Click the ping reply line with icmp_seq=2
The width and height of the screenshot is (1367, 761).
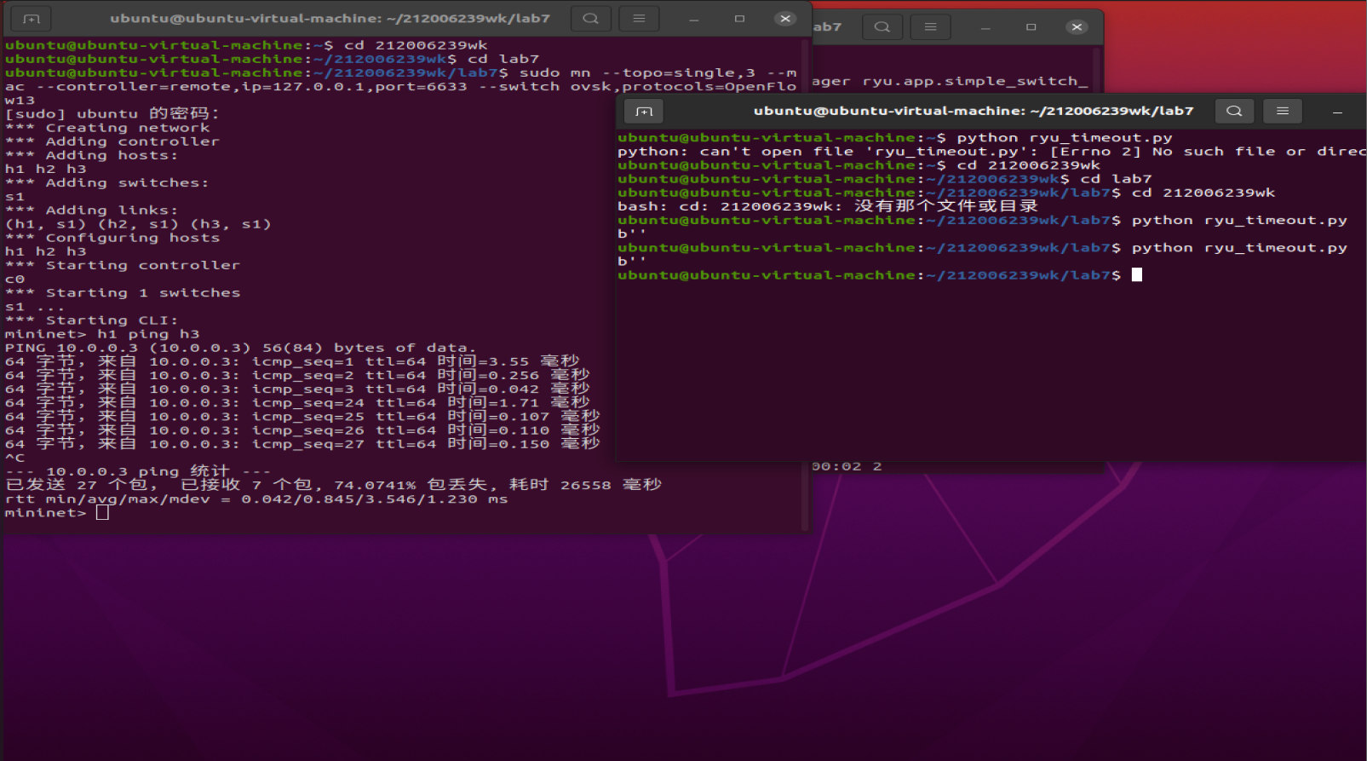coord(297,375)
